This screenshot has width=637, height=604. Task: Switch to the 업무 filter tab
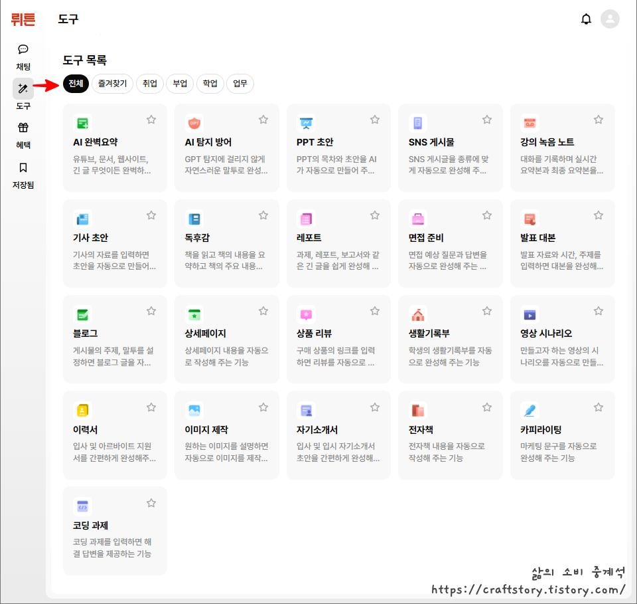[240, 83]
